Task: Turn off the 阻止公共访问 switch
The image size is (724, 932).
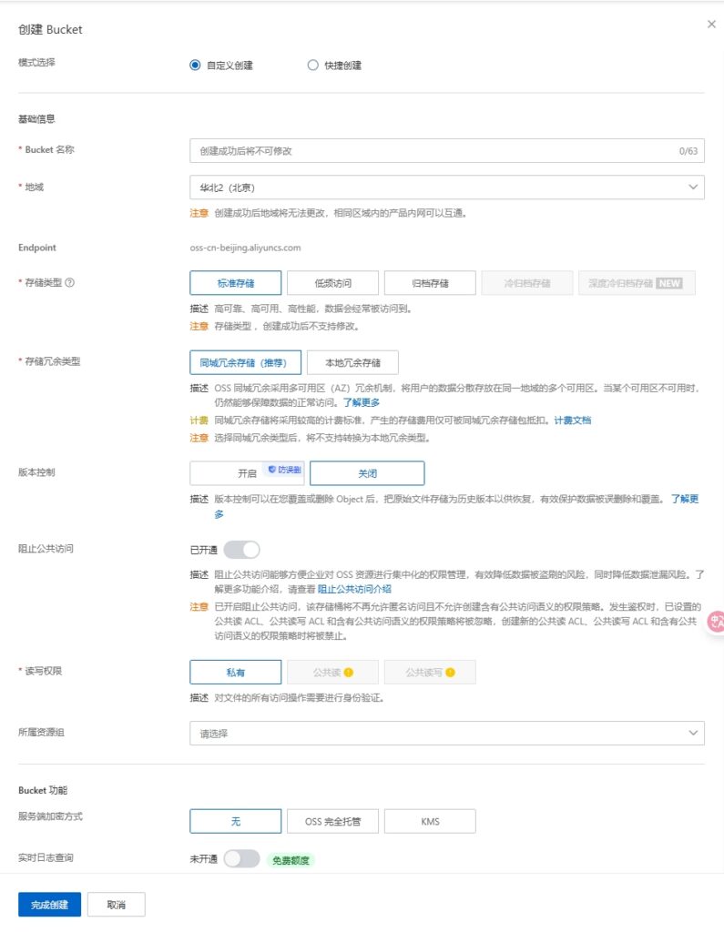Action: coord(241,550)
